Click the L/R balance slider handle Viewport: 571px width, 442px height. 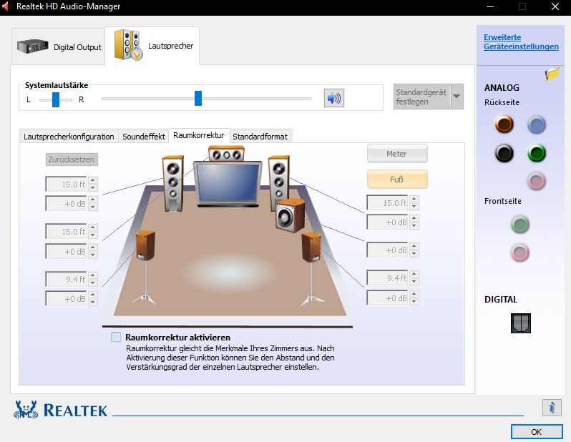(56, 99)
